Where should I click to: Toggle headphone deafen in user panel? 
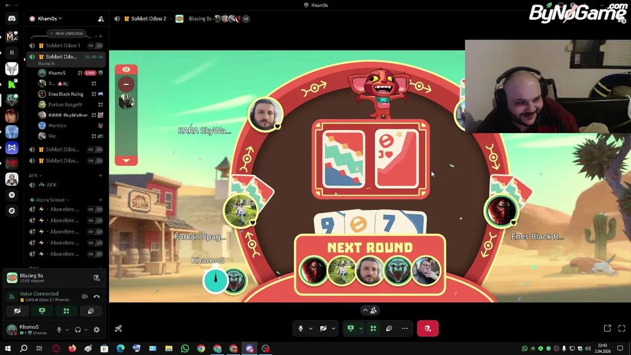tap(77, 330)
